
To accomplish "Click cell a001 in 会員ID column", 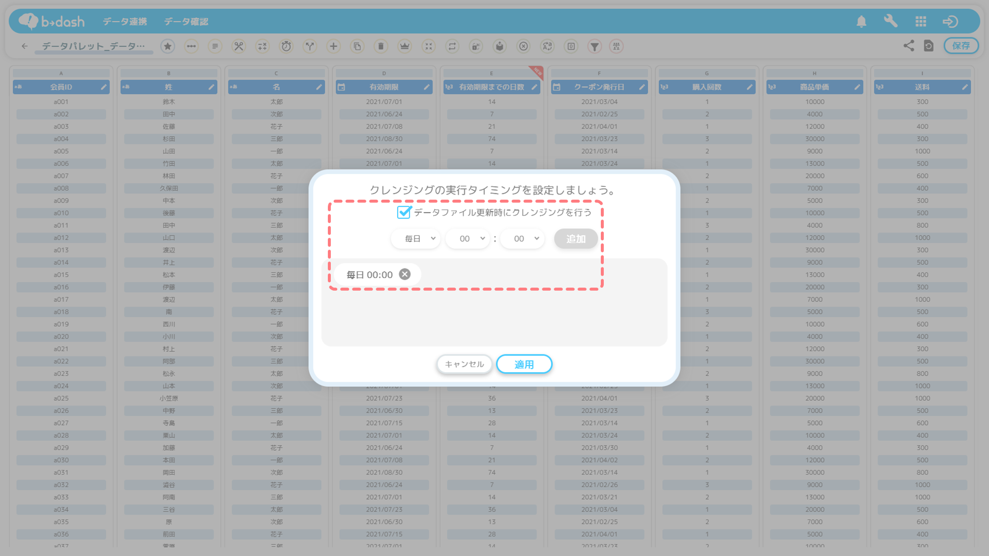I will pos(61,102).
